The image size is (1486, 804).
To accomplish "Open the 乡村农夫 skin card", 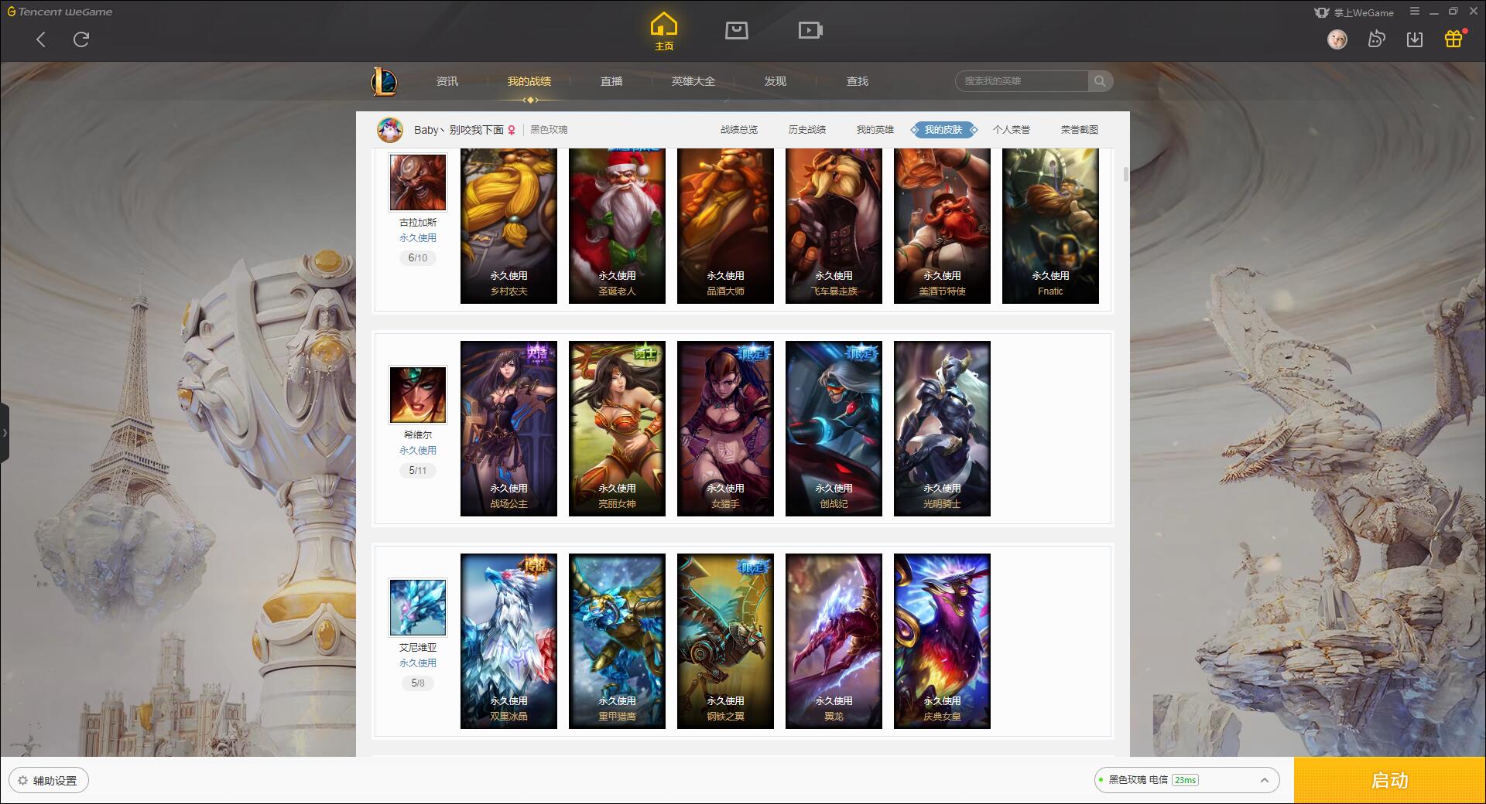I will (508, 226).
